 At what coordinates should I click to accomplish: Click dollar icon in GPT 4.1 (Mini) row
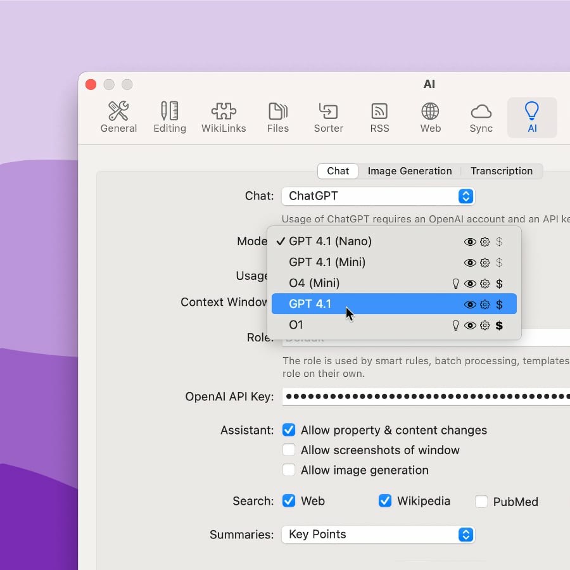[499, 262]
